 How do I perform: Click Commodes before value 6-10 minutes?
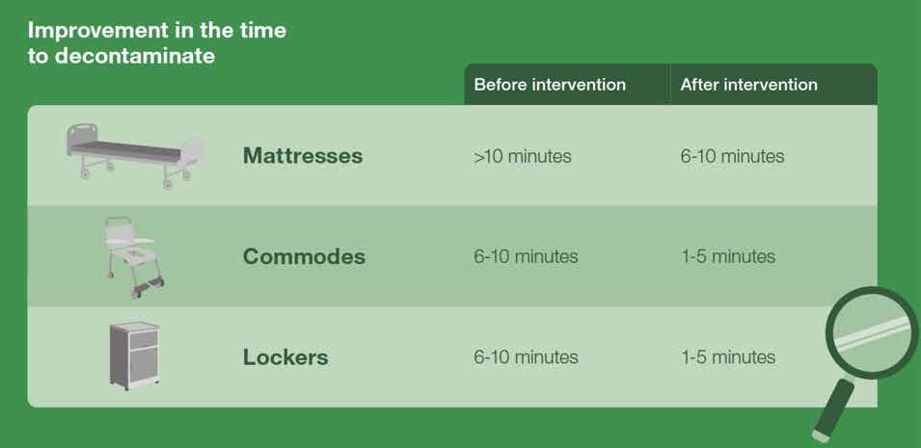(x=526, y=256)
